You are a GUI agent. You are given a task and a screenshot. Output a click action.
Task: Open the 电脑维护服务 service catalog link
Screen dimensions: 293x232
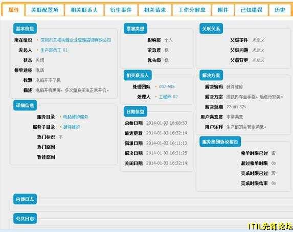[76, 117]
